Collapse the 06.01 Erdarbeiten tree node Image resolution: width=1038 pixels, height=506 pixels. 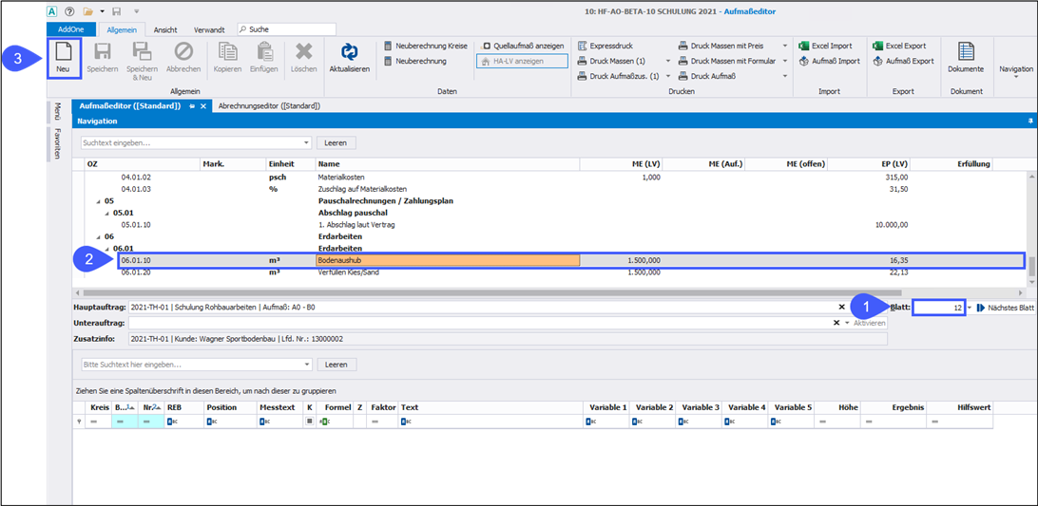point(106,249)
